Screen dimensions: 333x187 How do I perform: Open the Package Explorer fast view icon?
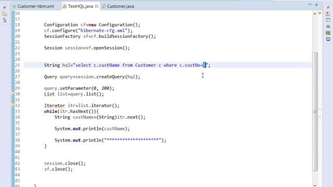tap(5, 14)
